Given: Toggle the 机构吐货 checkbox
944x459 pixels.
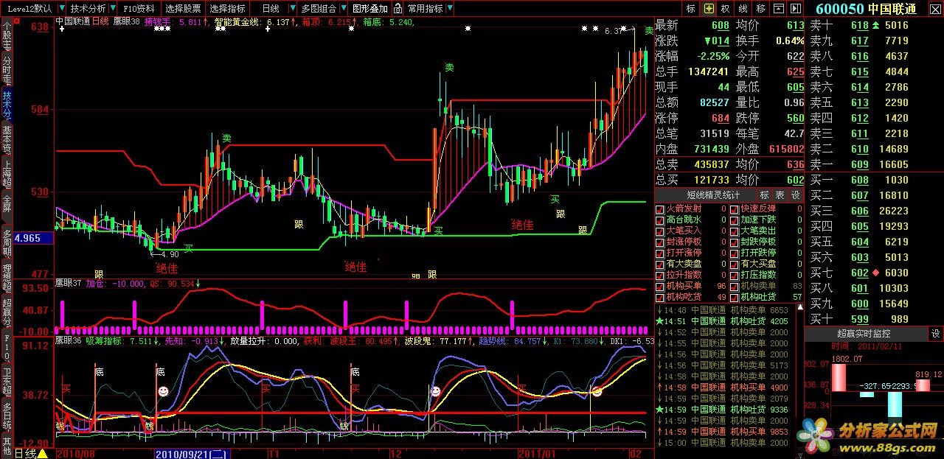Looking at the screenshot, I should (735, 297).
